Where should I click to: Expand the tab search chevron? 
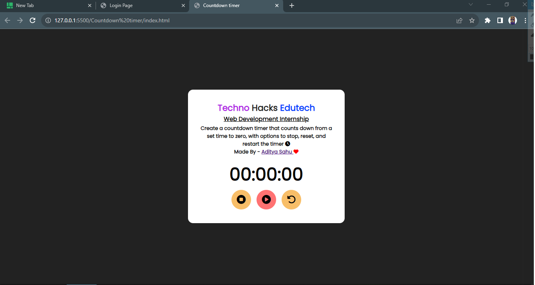[471, 5]
